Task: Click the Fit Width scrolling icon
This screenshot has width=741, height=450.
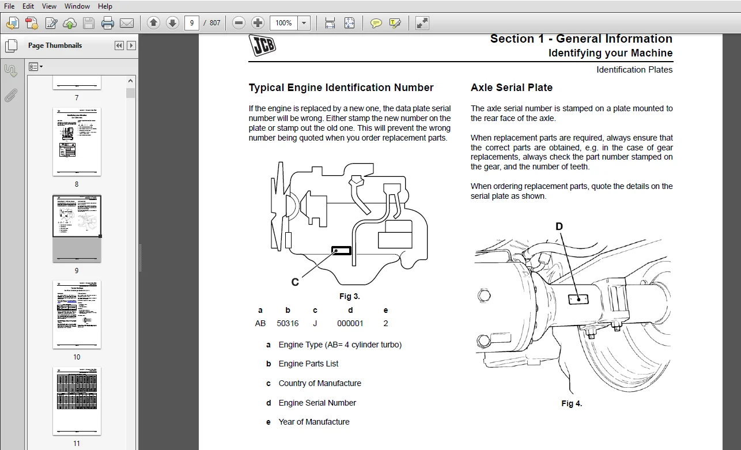Action: click(330, 23)
